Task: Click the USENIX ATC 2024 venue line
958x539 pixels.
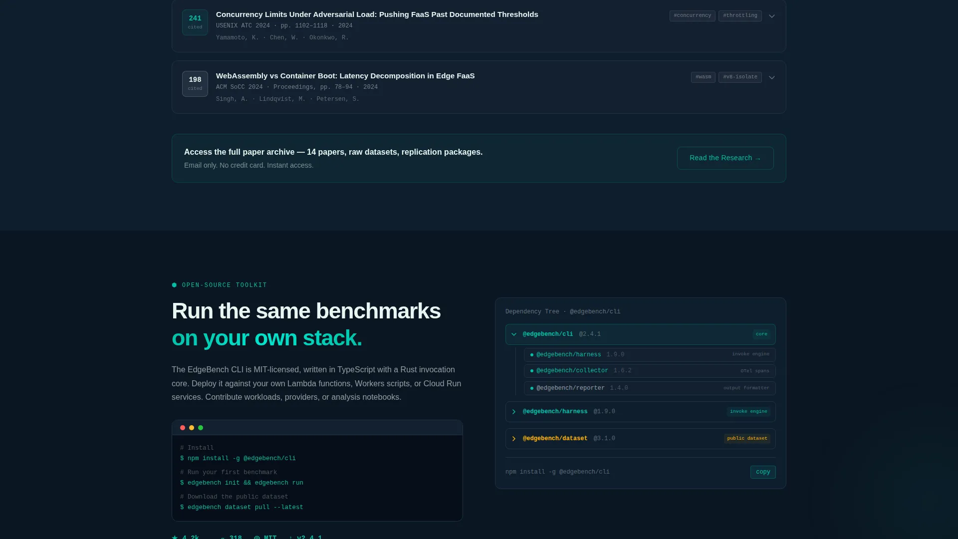Action: pos(284,26)
